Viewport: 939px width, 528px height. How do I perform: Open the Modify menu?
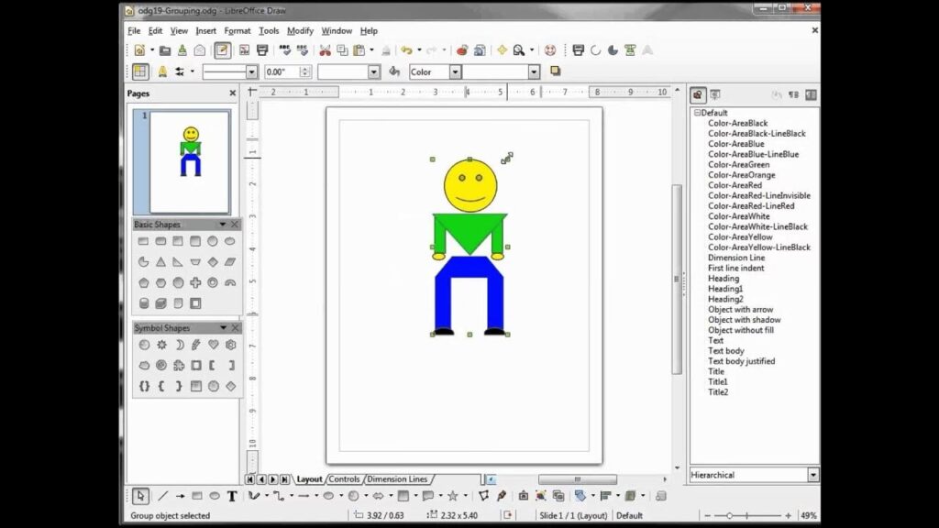[x=300, y=30]
